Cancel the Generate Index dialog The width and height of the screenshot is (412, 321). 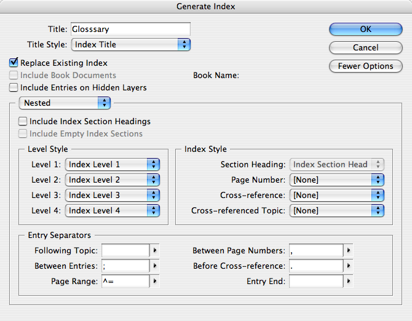point(365,47)
